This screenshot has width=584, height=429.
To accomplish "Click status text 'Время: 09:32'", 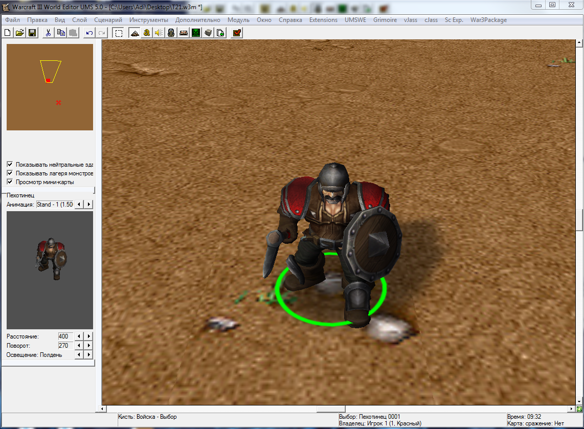I will 524,417.
